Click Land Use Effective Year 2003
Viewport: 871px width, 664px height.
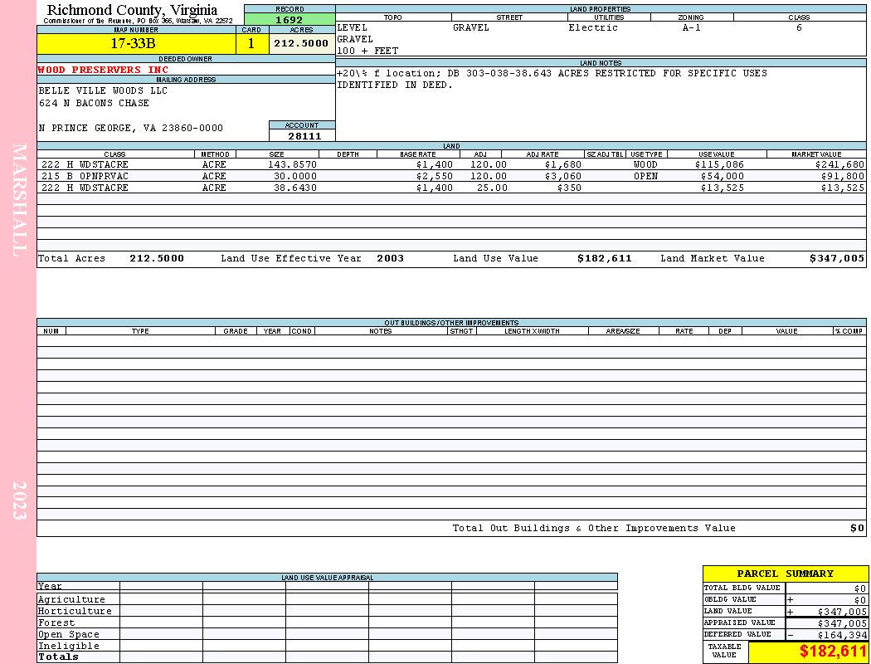coord(390,258)
